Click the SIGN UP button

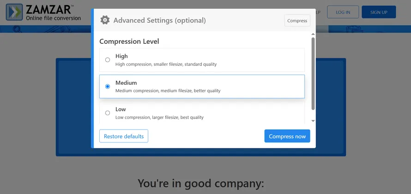(x=379, y=12)
